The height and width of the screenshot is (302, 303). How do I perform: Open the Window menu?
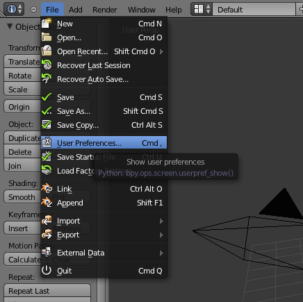pos(142,10)
